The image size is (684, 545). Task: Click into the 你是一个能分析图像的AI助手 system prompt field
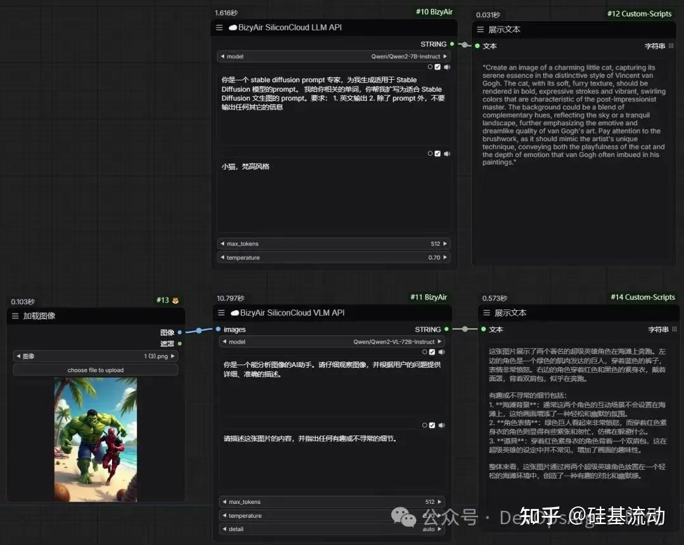coord(331,388)
